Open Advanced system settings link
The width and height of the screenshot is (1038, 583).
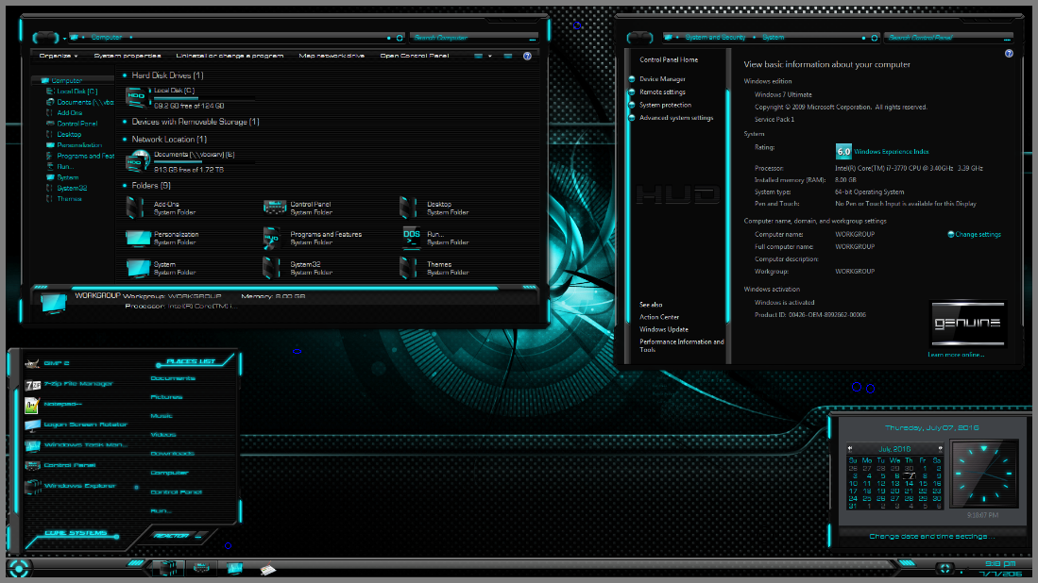(x=676, y=118)
